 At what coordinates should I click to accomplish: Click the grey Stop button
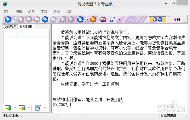tap(29, 19)
